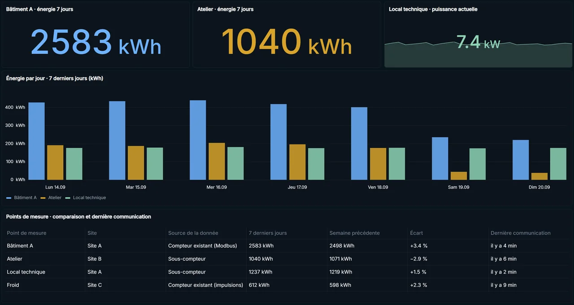Click 'il y a 2 min' communication cell
This screenshot has width=574, height=305.
[504, 272]
